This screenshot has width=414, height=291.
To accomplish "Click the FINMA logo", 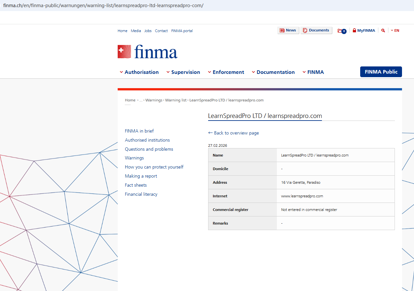I will 148,52.
